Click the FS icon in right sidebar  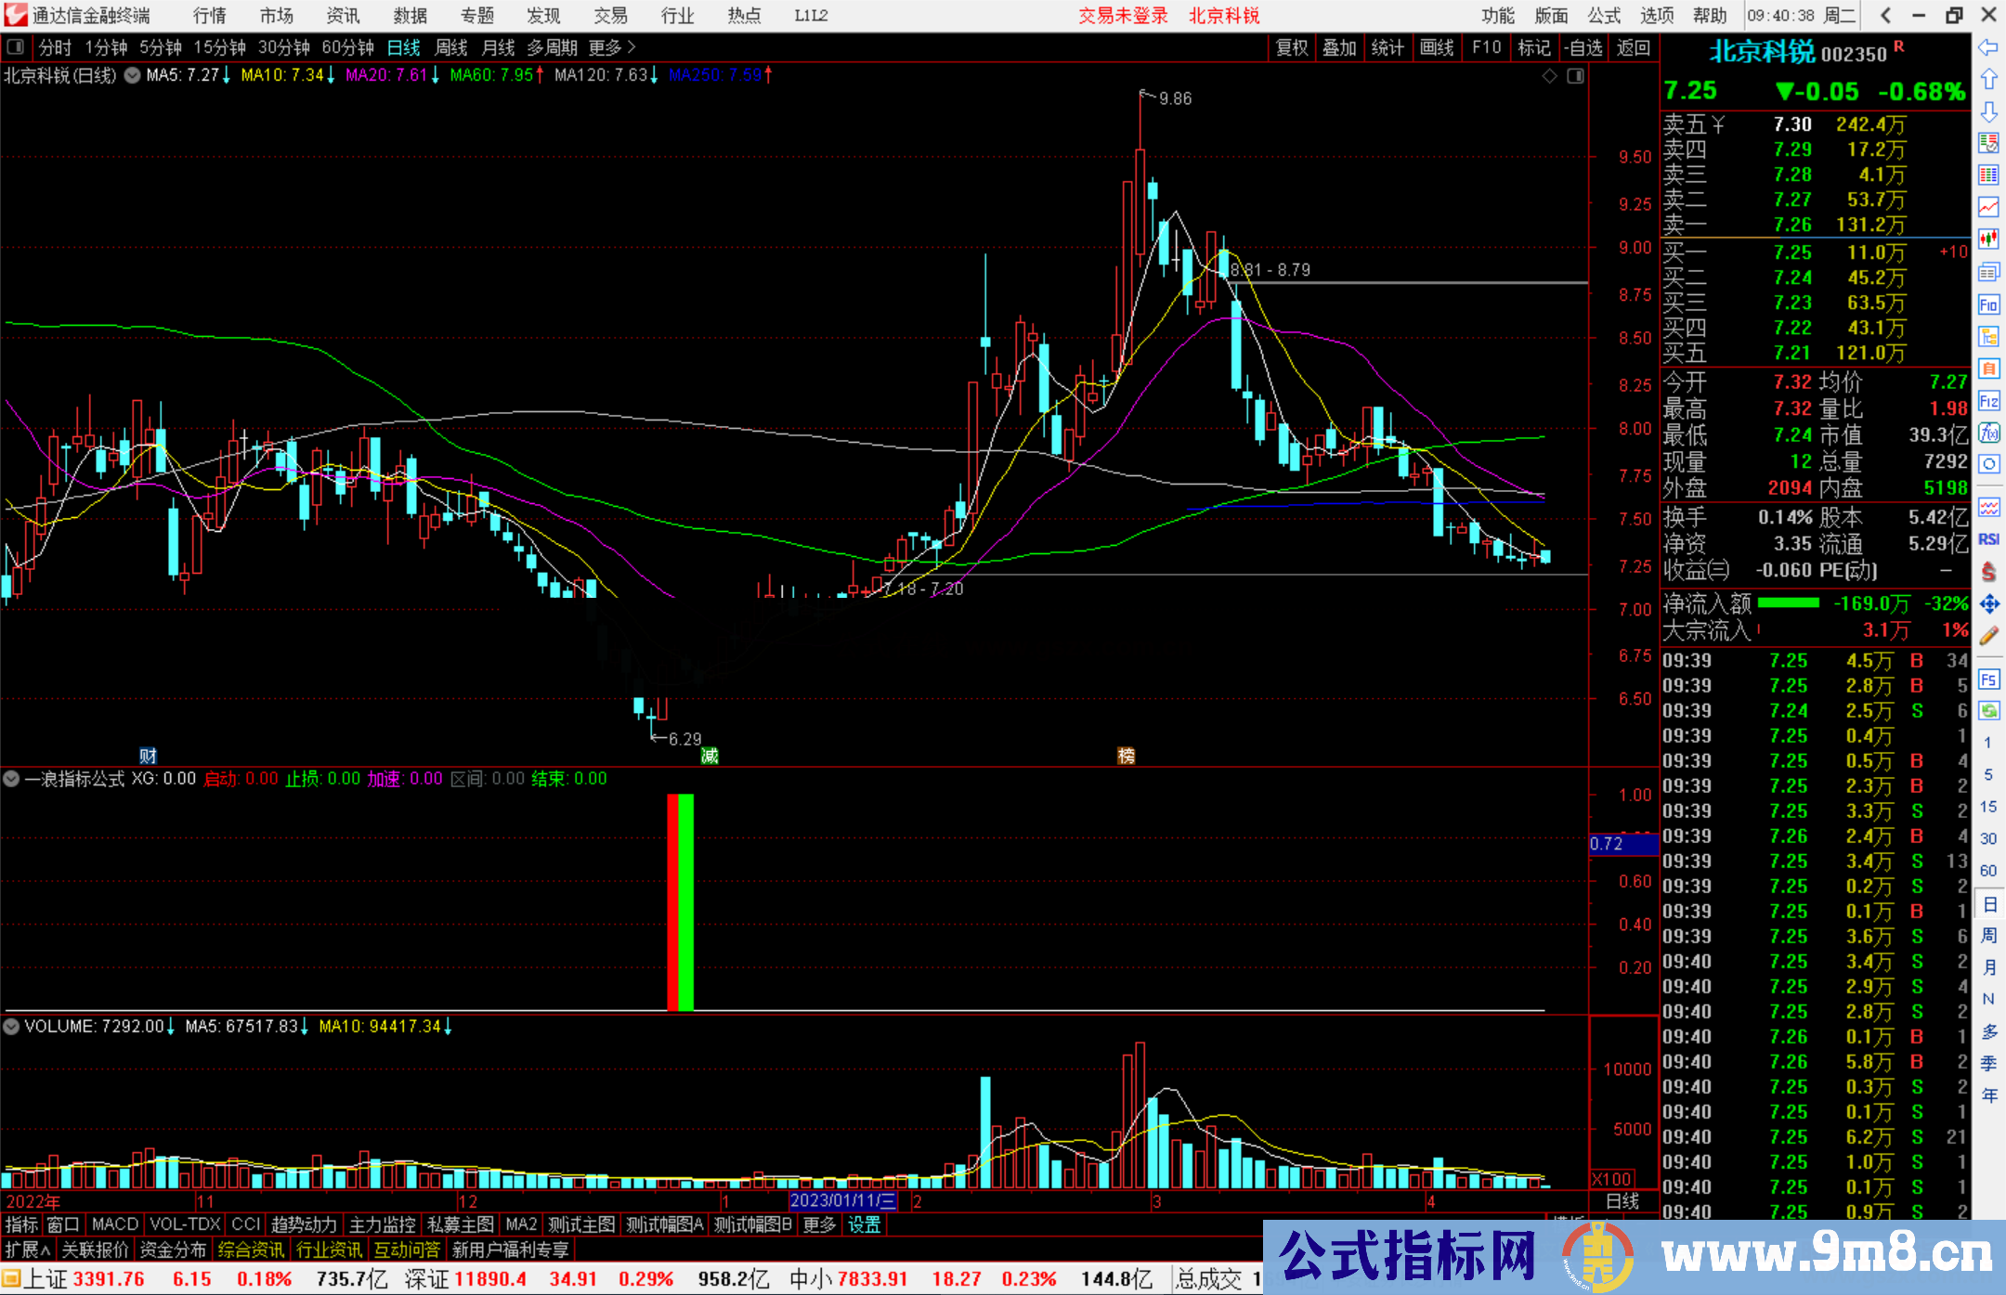[1988, 680]
